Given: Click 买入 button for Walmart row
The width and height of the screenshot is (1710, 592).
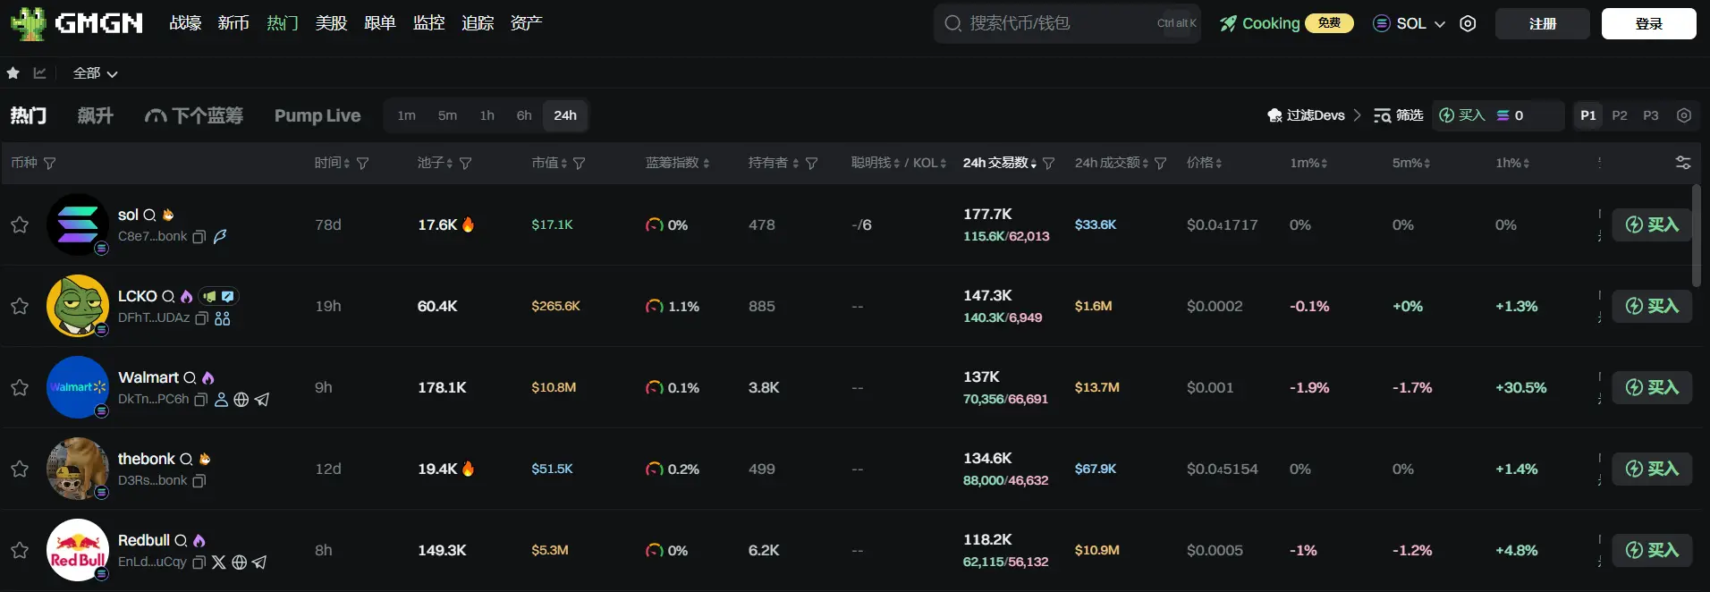Looking at the screenshot, I should [x=1651, y=387].
